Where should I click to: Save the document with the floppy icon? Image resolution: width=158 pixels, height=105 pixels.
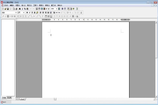point(8,9)
